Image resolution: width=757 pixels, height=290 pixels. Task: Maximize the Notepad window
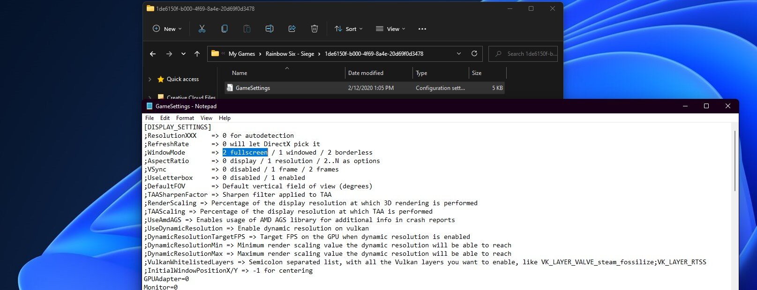coord(706,106)
